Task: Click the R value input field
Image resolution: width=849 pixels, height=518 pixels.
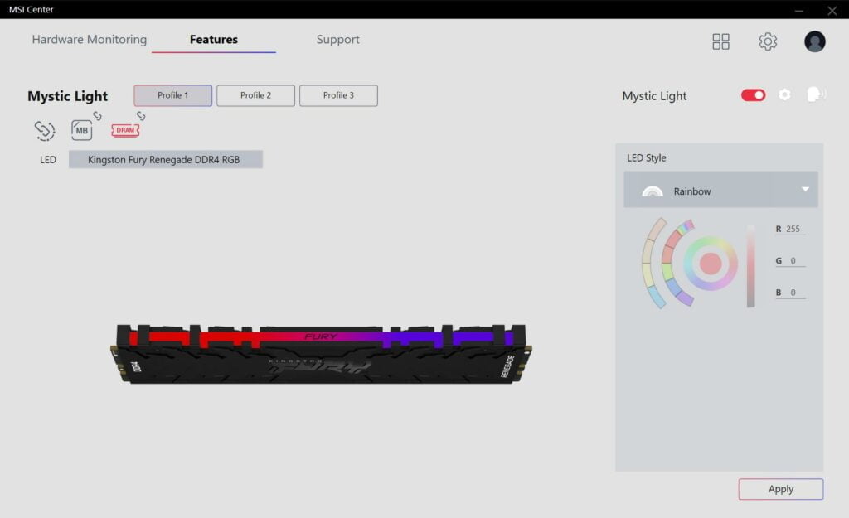Action: pyautogui.click(x=793, y=230)
